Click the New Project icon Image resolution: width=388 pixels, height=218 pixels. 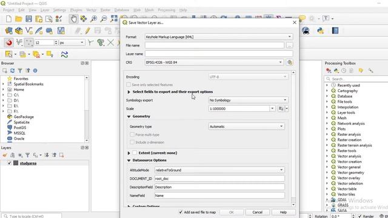coord(8,19)
